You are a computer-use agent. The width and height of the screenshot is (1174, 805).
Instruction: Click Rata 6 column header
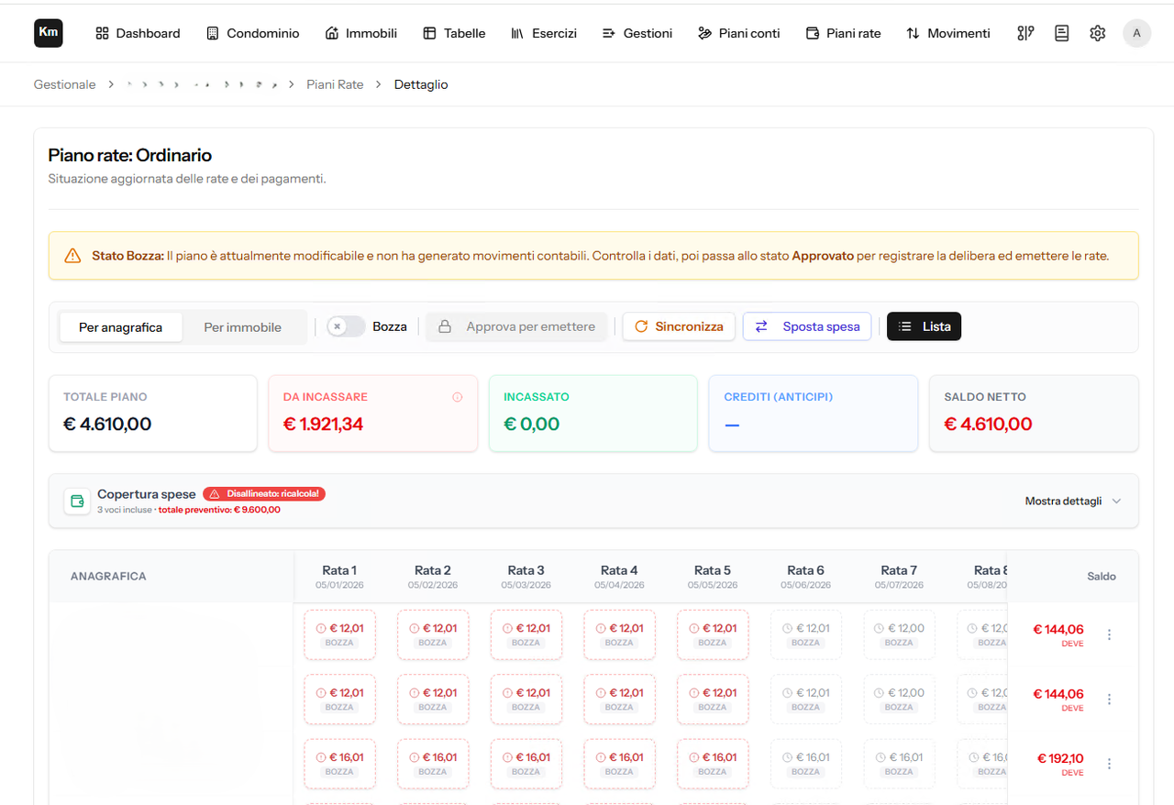tap(805, 577)
